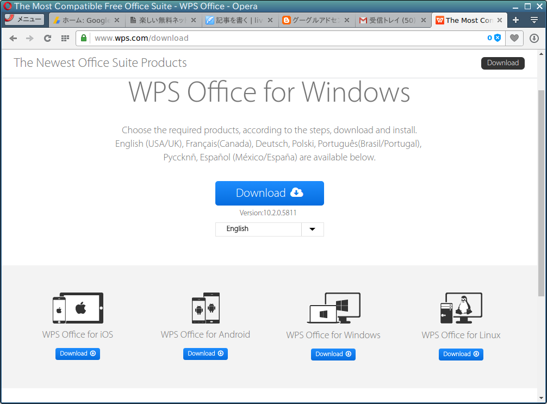This screenshot has height=404, width=547.
Task: Maximize the Opera window
Action: 527,7
